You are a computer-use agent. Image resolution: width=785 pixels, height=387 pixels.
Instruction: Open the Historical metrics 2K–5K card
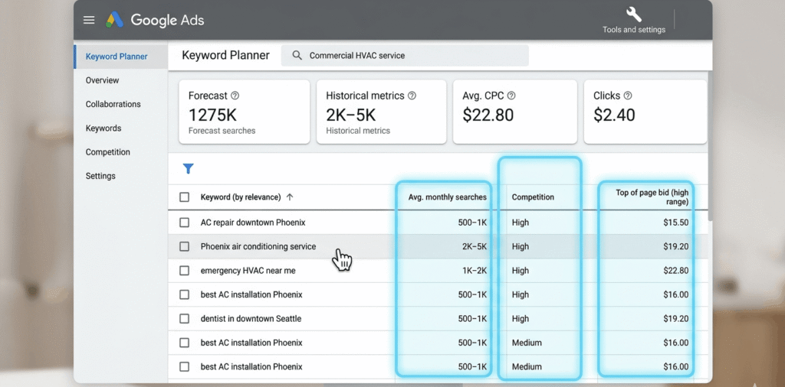(382, 112)
